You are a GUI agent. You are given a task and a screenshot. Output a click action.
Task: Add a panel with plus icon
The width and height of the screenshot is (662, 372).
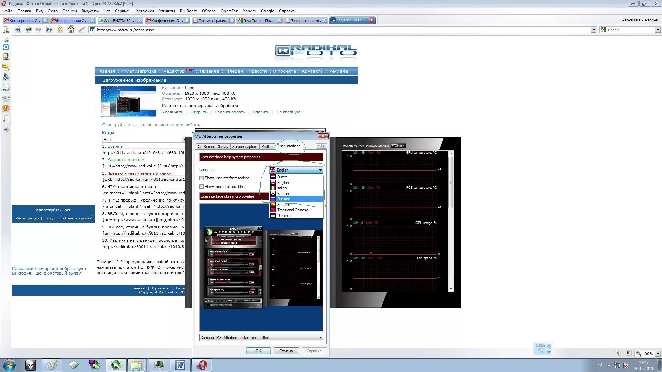click(x=6, y=130)
